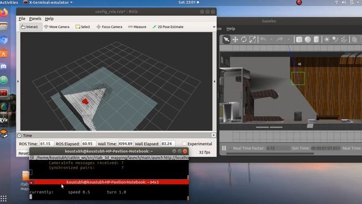Click the Real Time Factor value in Gazebo
Viewport: 362px width, 204px height.
(x=270, y=148)
